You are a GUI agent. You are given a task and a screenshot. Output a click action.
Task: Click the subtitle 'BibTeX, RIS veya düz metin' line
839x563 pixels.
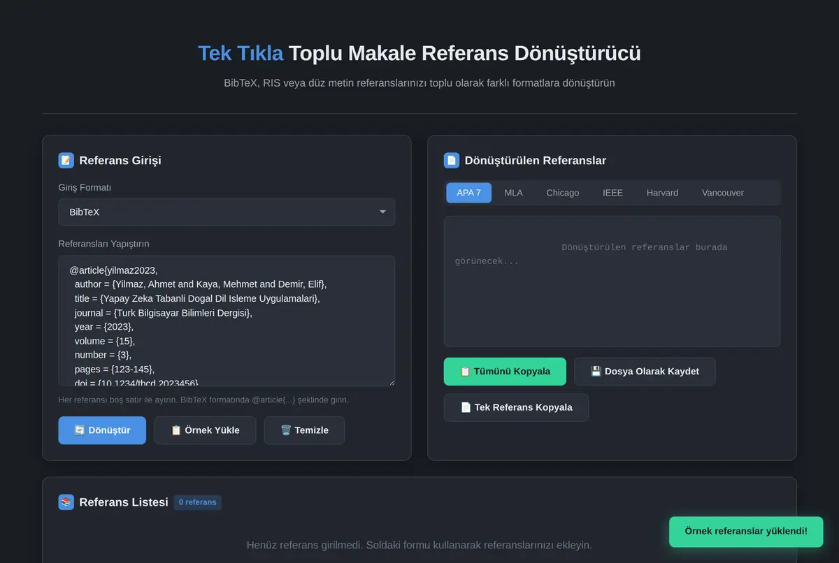pos(419,82)
